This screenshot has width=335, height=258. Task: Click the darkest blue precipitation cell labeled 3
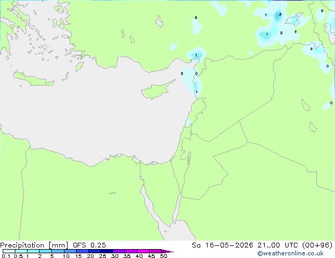[278, 16]
